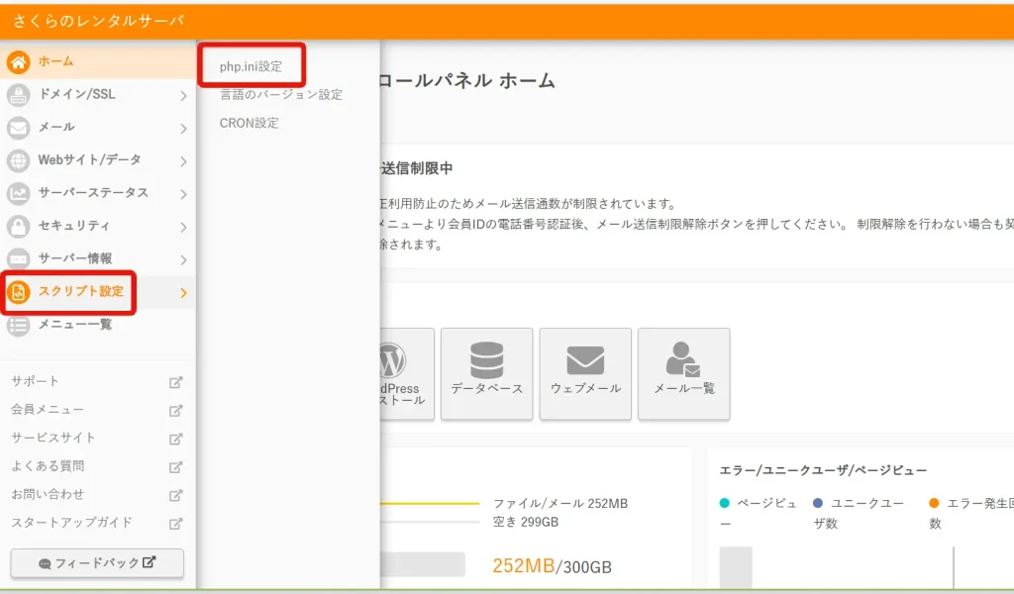1014x594 pixels.
Task: Click the セキュリティ padlock icon
Action: click(18, 227)
